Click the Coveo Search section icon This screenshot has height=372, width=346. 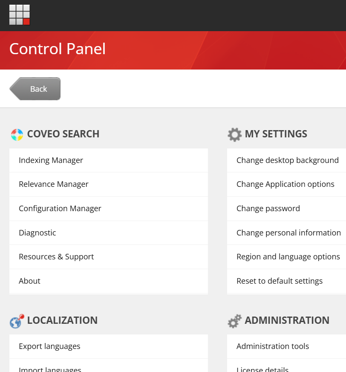click(x=17, y=134)
